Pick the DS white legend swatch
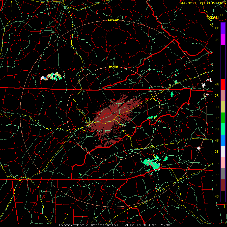The image size is (227, 227). (x=223, y=151)
